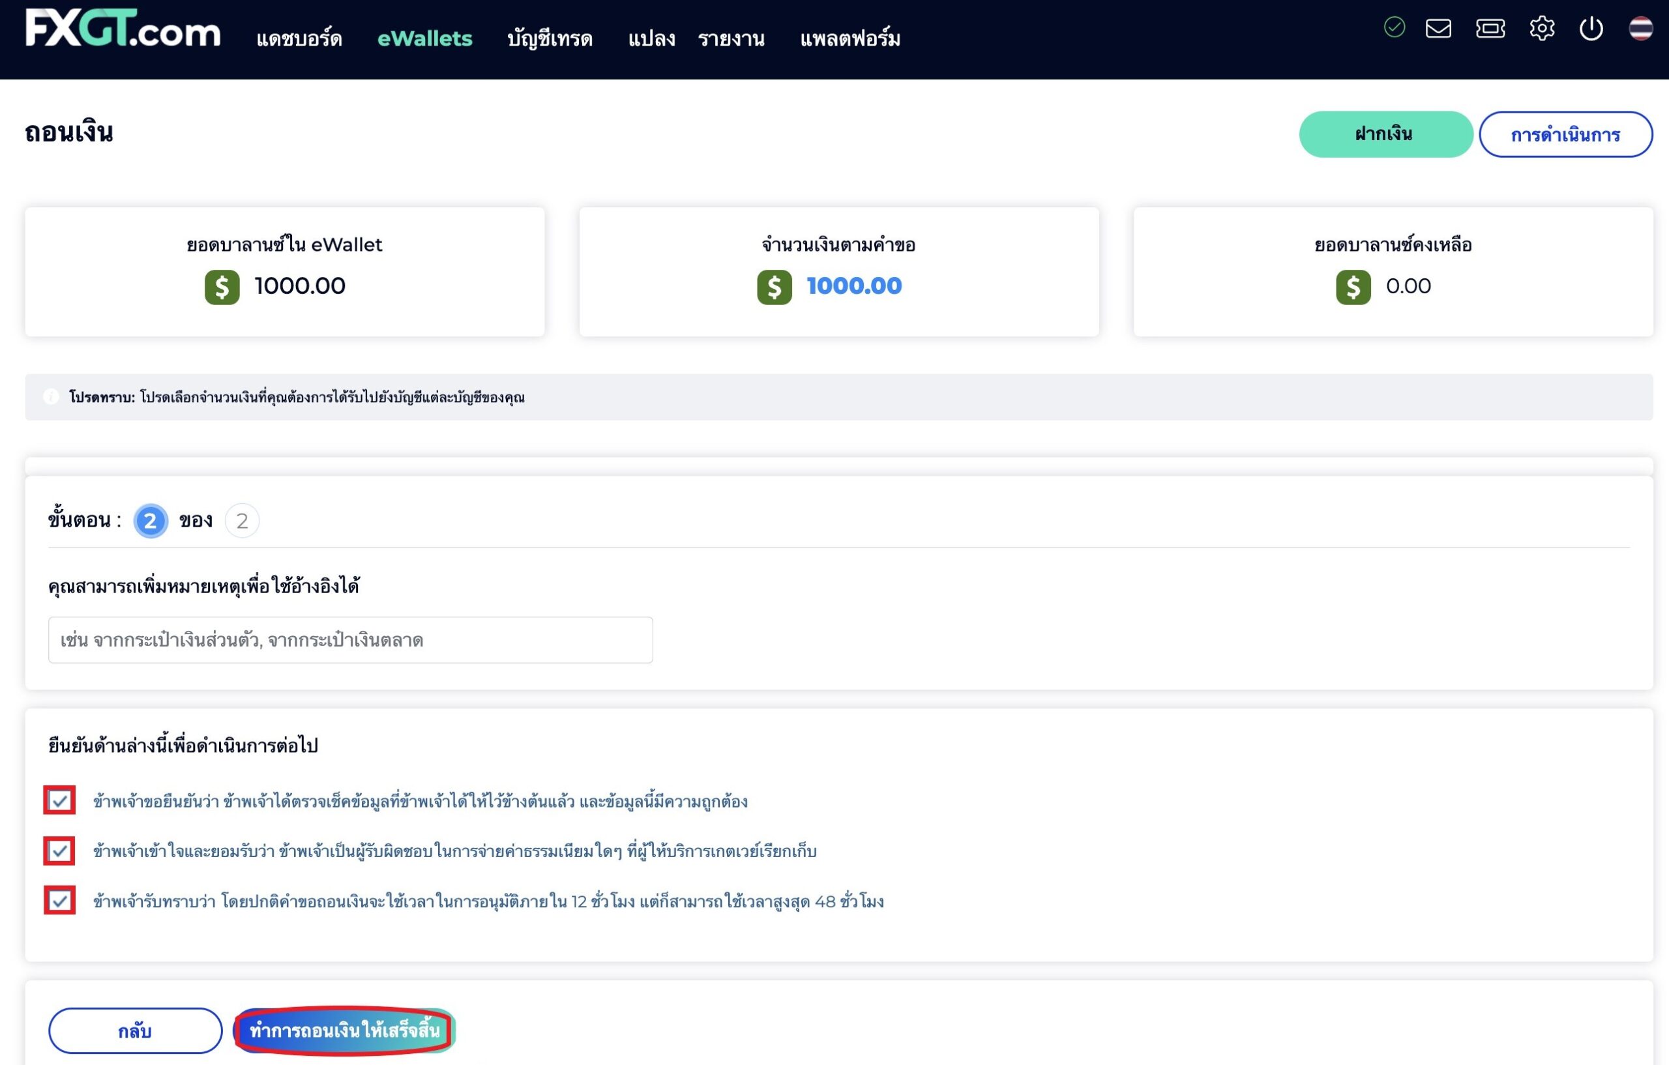The image size is (1669, 1065).
Task: Toggle the checkbox acknowledging 12-hour approval time
Action: pyautogui.click(x=59, y=901)
